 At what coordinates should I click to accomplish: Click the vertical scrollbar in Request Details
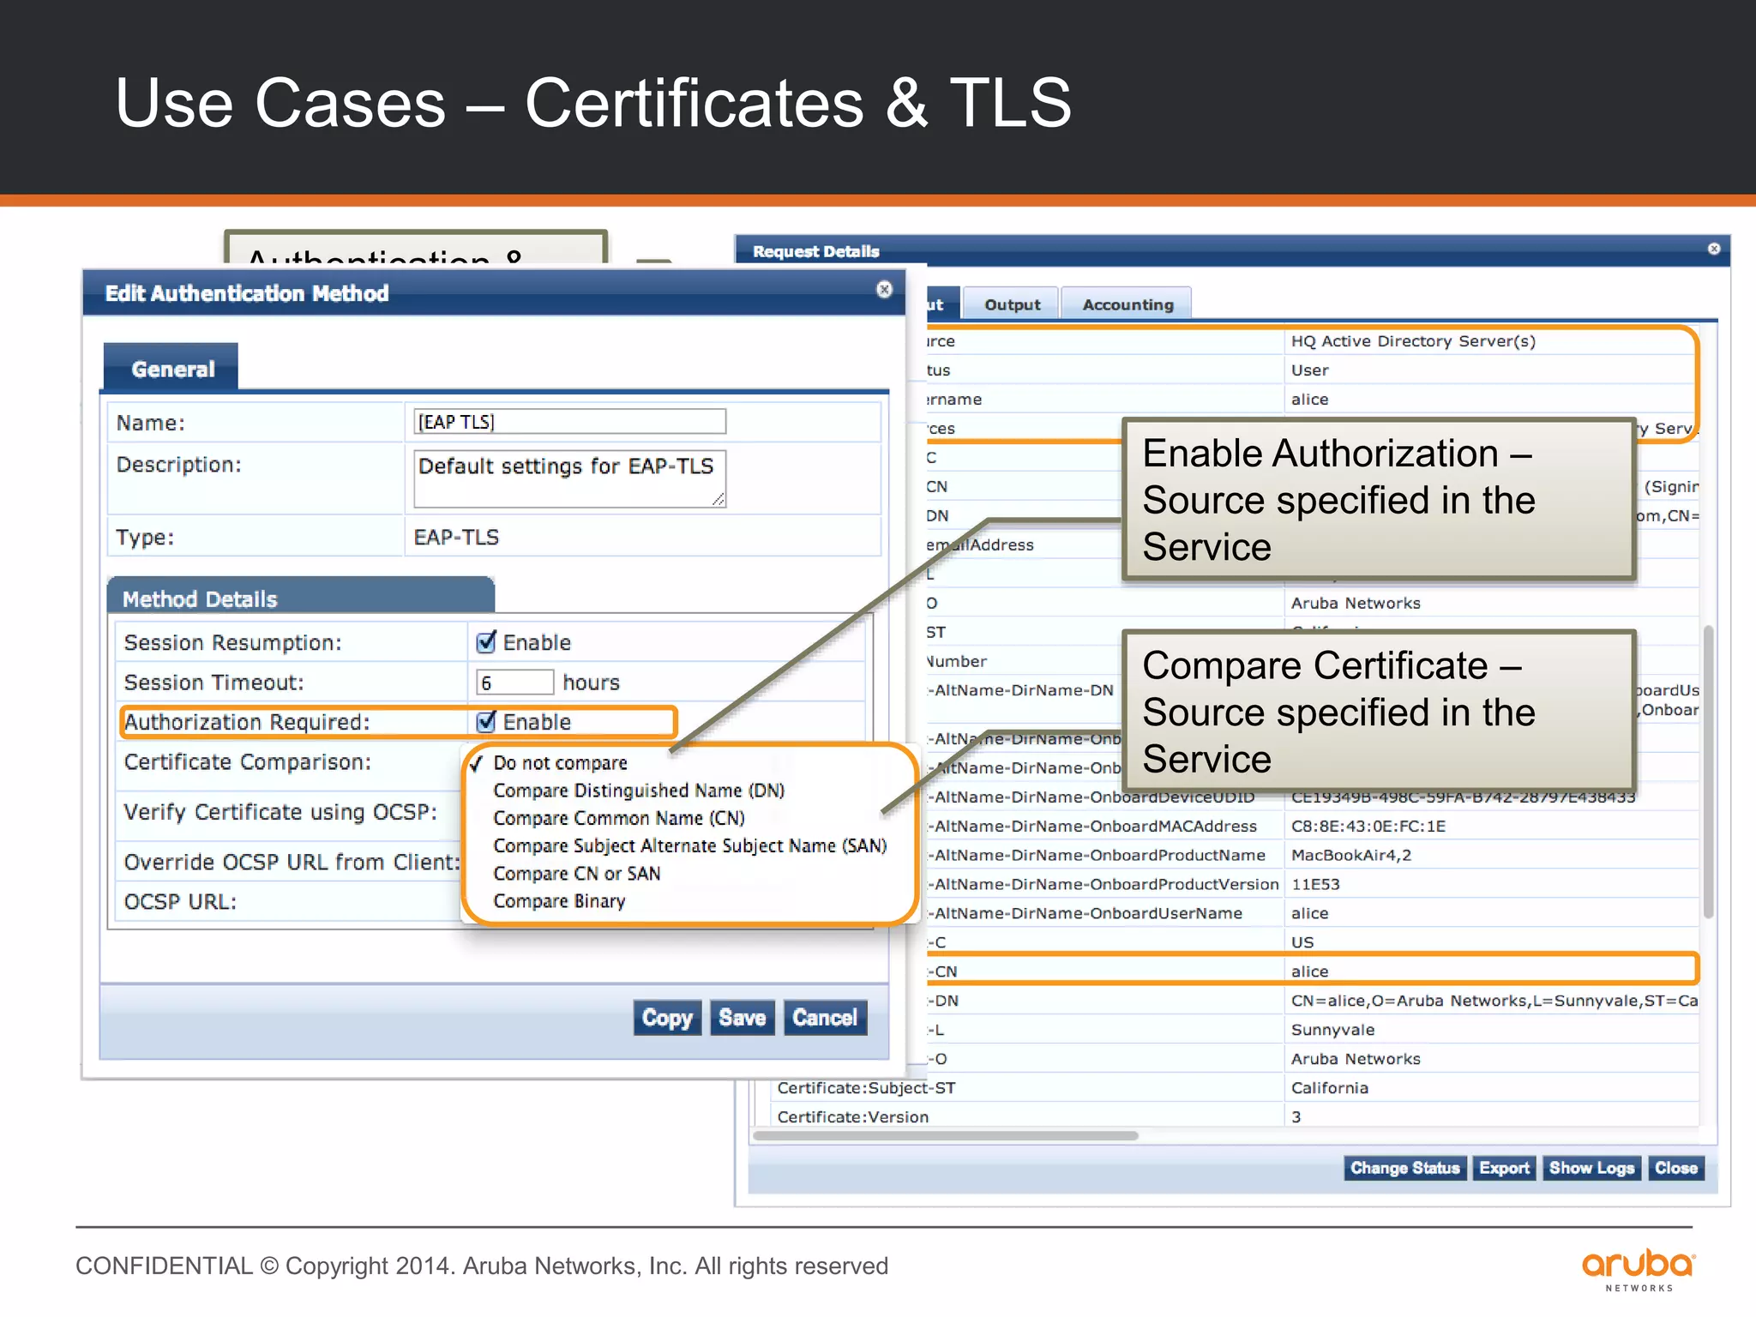click(1708, 772)
